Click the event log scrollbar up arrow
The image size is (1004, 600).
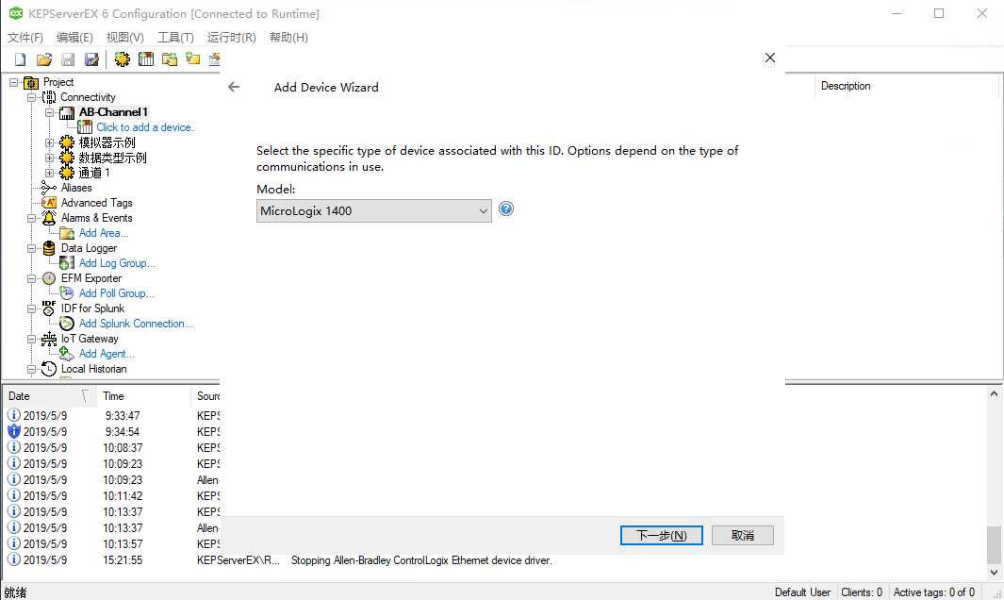(994, 394)
